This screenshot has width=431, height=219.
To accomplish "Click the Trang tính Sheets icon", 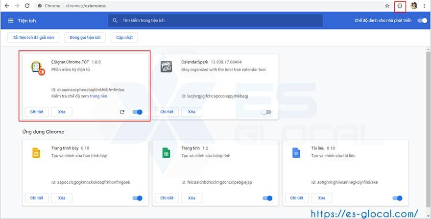I will pos(166,153).
